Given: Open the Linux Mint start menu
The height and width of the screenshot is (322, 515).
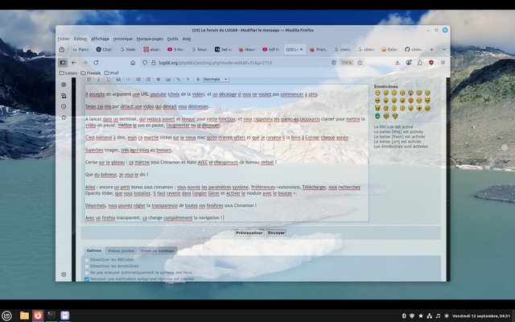Looking at the screenshot, I should 7,315.
